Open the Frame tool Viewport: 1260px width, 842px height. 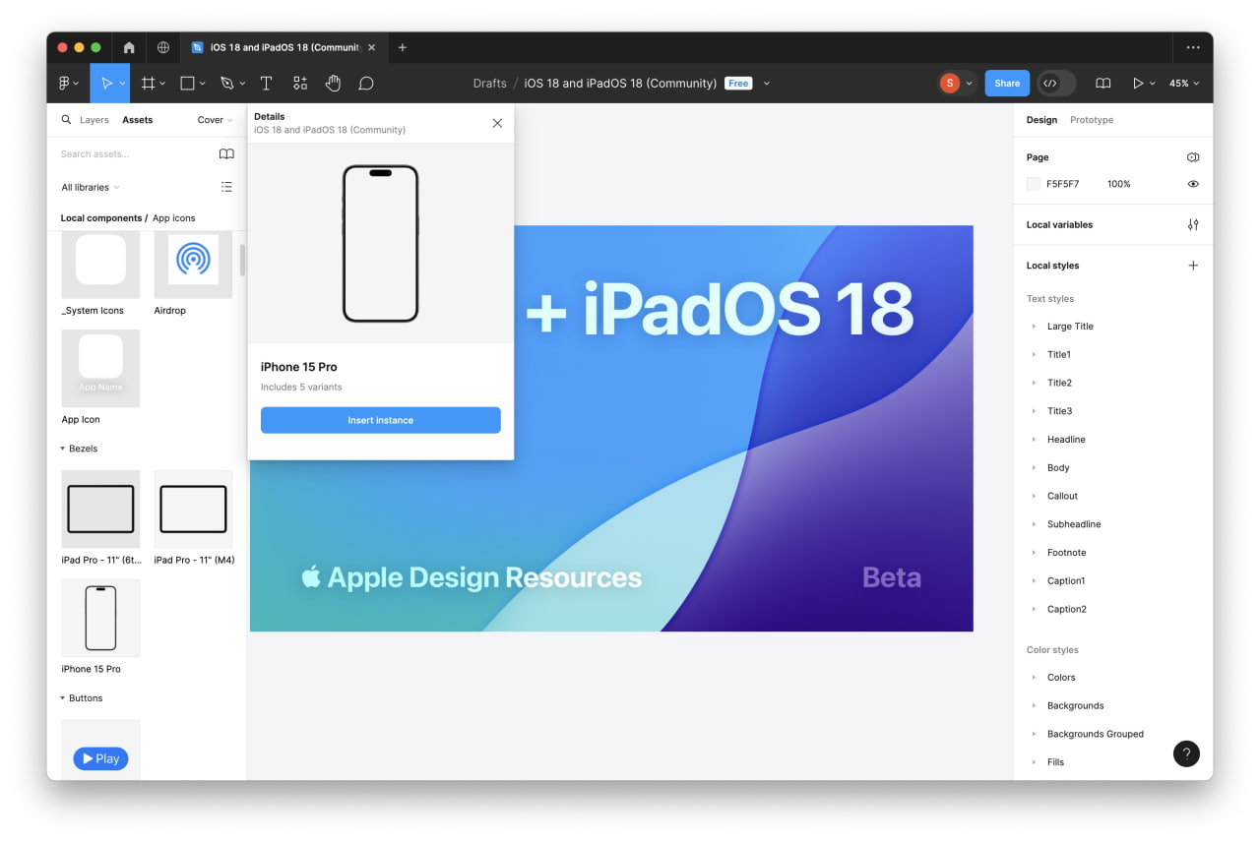click(x=146, y=84)
